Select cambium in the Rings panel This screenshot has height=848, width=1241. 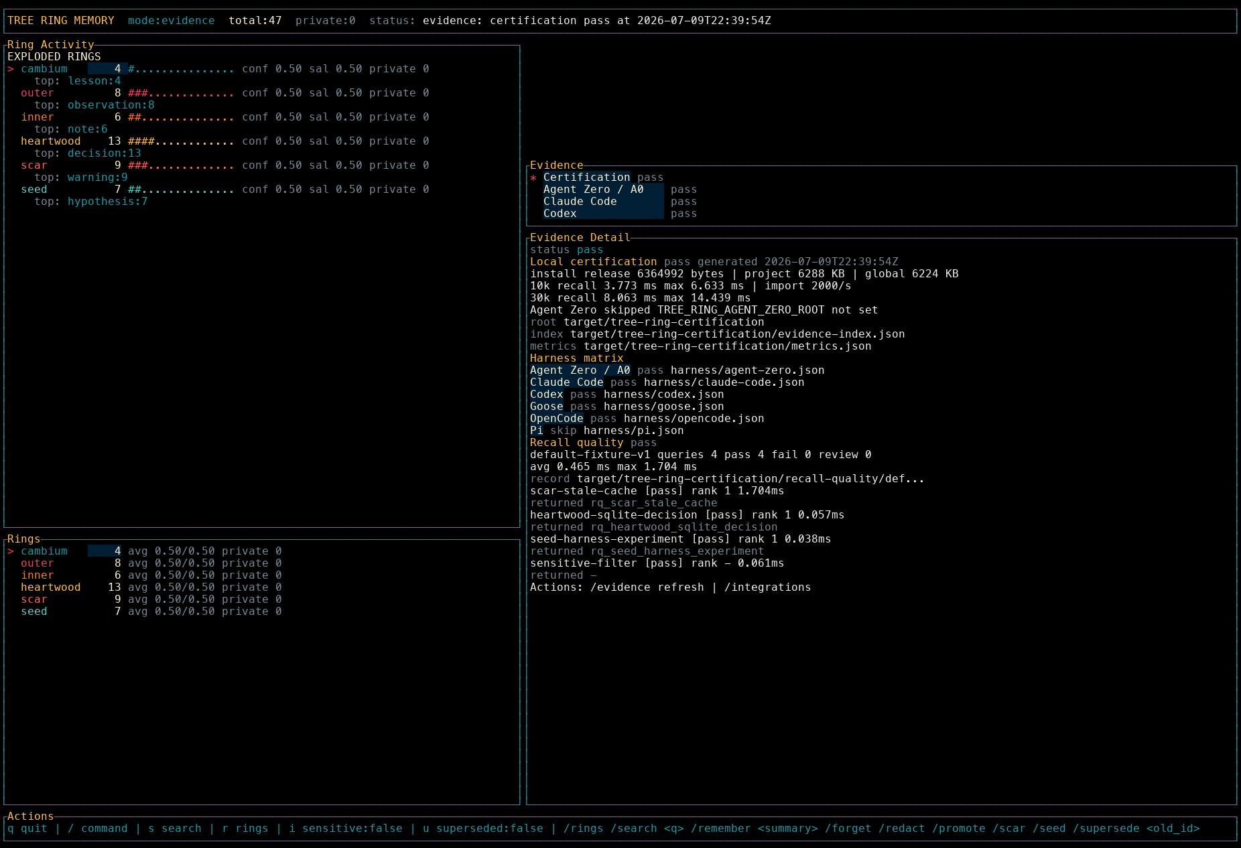click(x=145, y=551)
